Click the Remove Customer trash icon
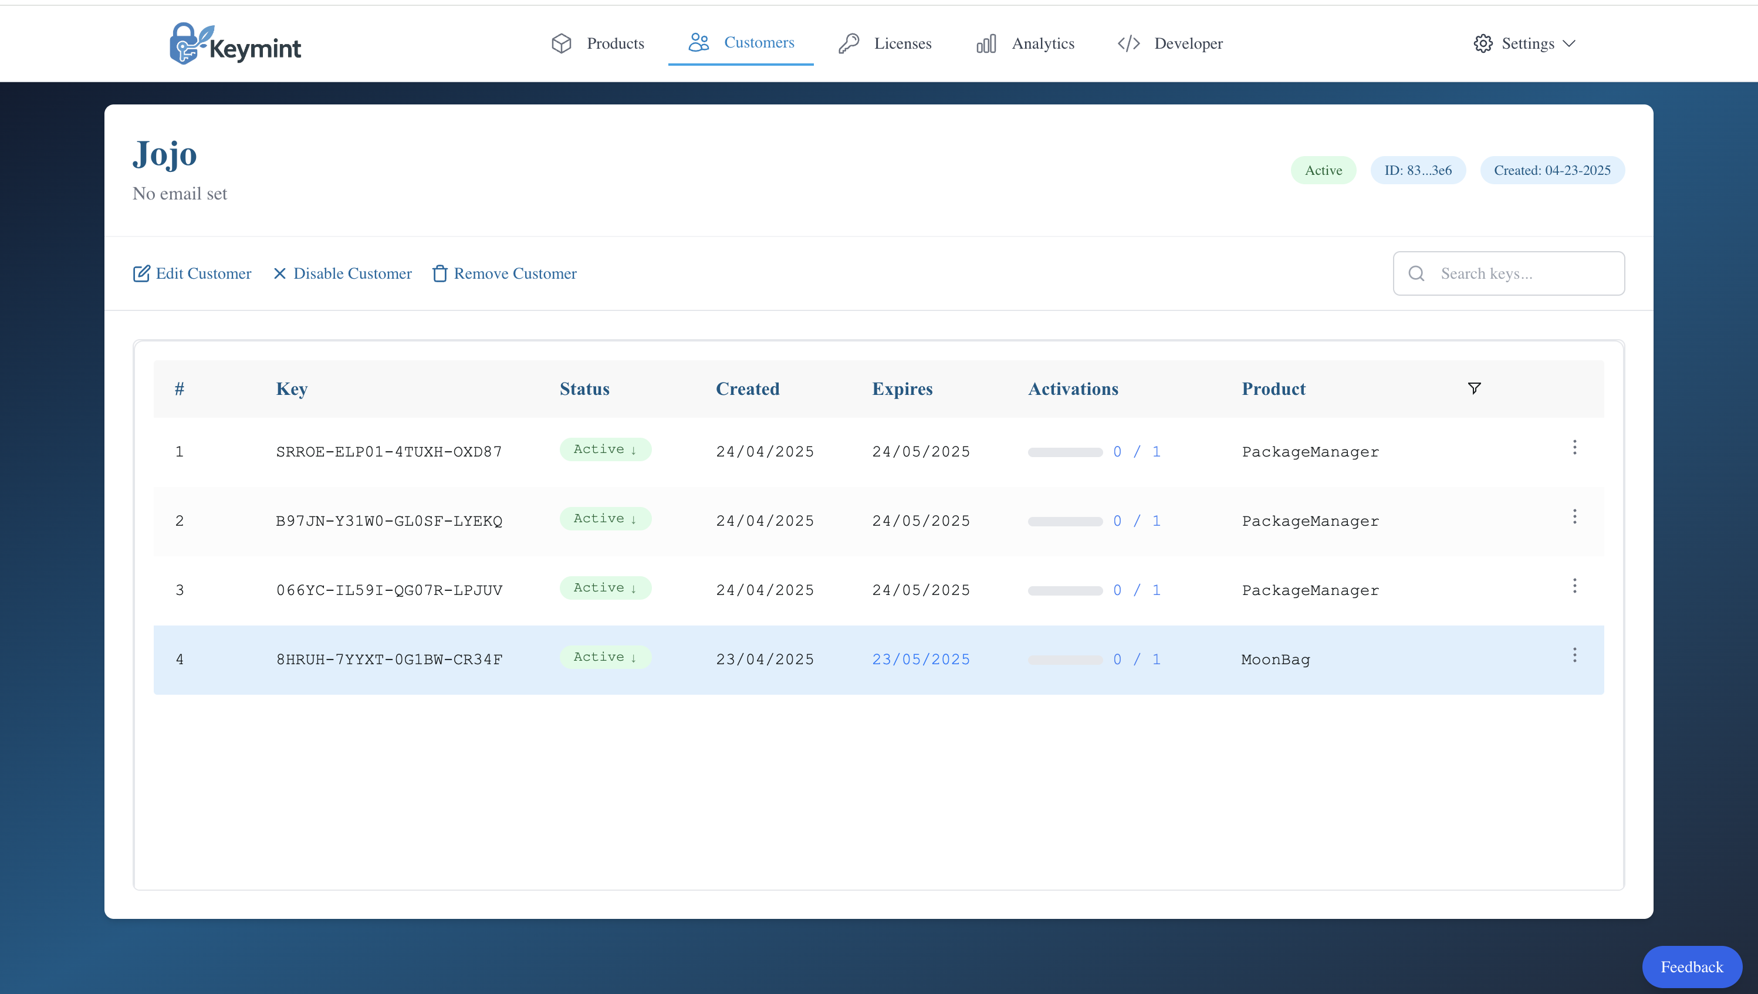The image size is (1758, 994). (440, 274)
